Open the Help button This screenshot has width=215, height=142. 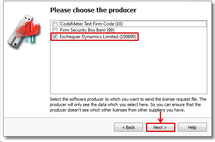coord(192,127)
